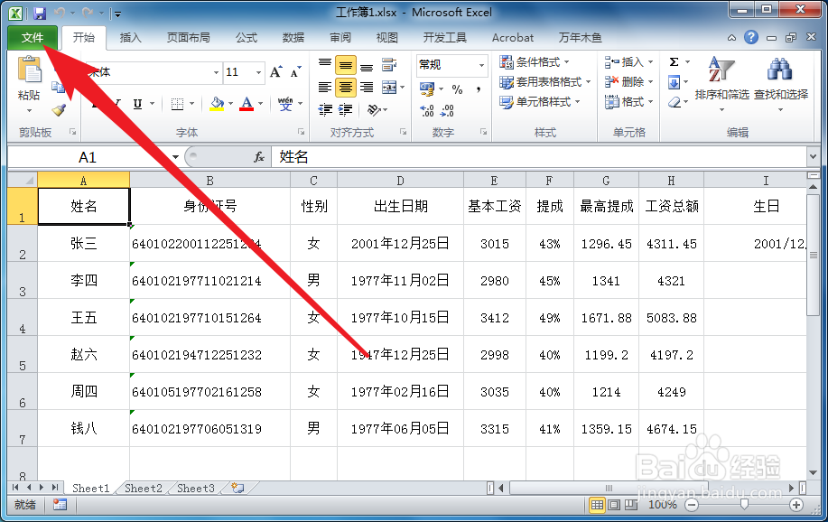Select the Sheet3 worksheet tab
This screenshot has height=522, width=828.
tap(195, 489)
